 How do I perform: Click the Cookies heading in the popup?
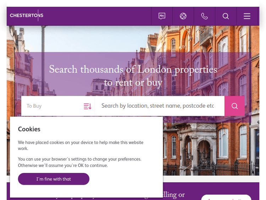click(29, 129)
